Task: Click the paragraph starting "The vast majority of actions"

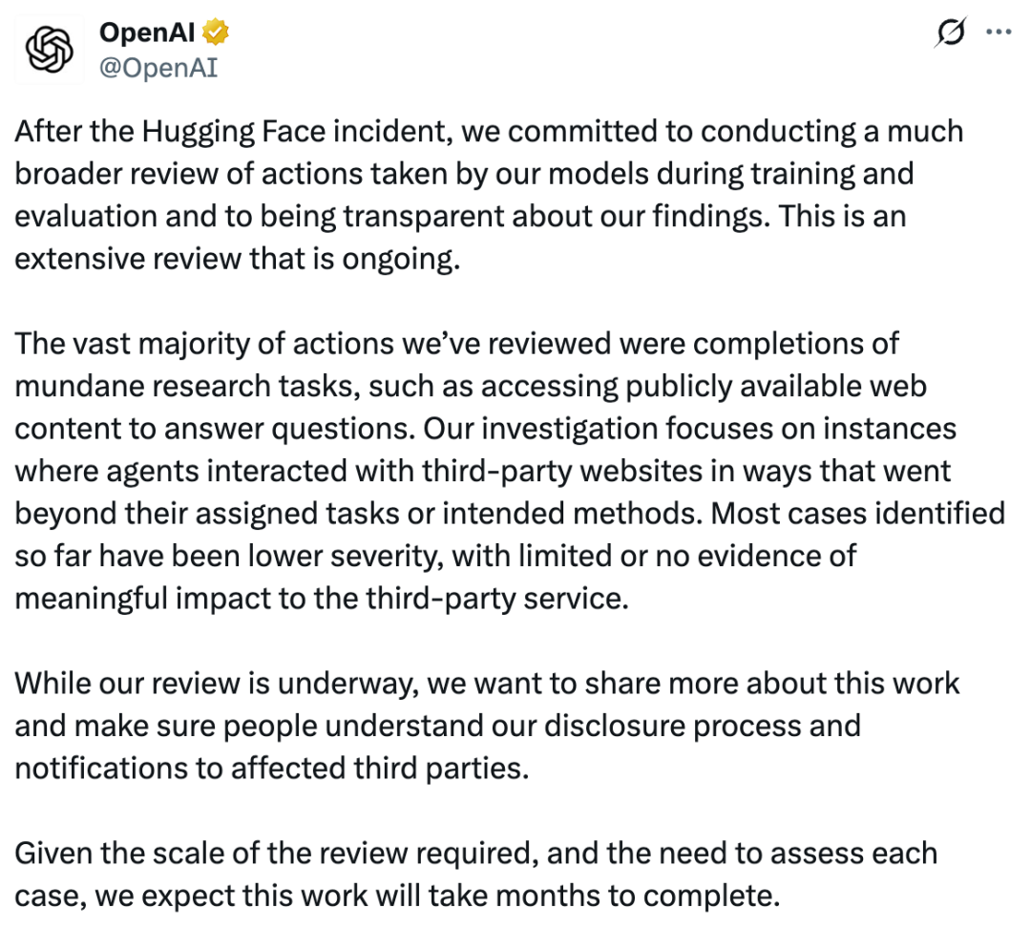Action: point(510,471)
